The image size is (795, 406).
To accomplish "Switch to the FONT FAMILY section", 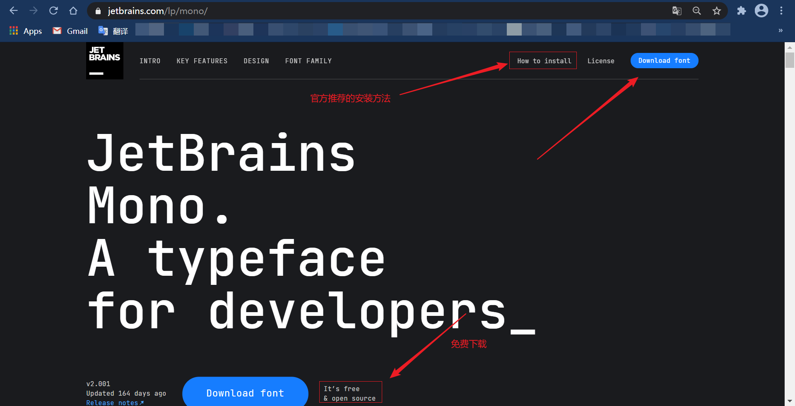I will click(x=308, y=61).
